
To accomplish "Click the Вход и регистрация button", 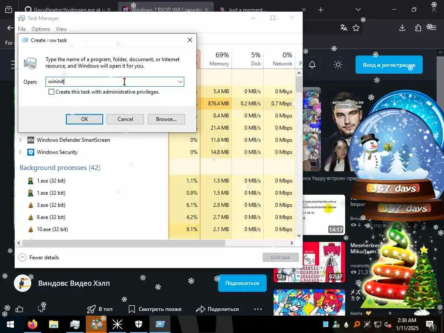I will pyautogui.click(x=389, y=65).
